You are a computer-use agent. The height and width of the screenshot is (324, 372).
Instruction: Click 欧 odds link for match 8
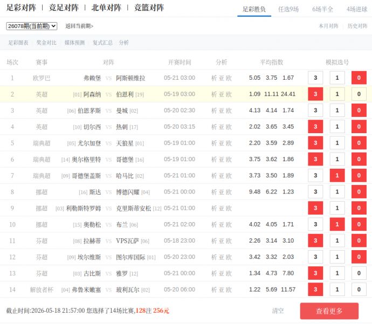coord(229,192)
